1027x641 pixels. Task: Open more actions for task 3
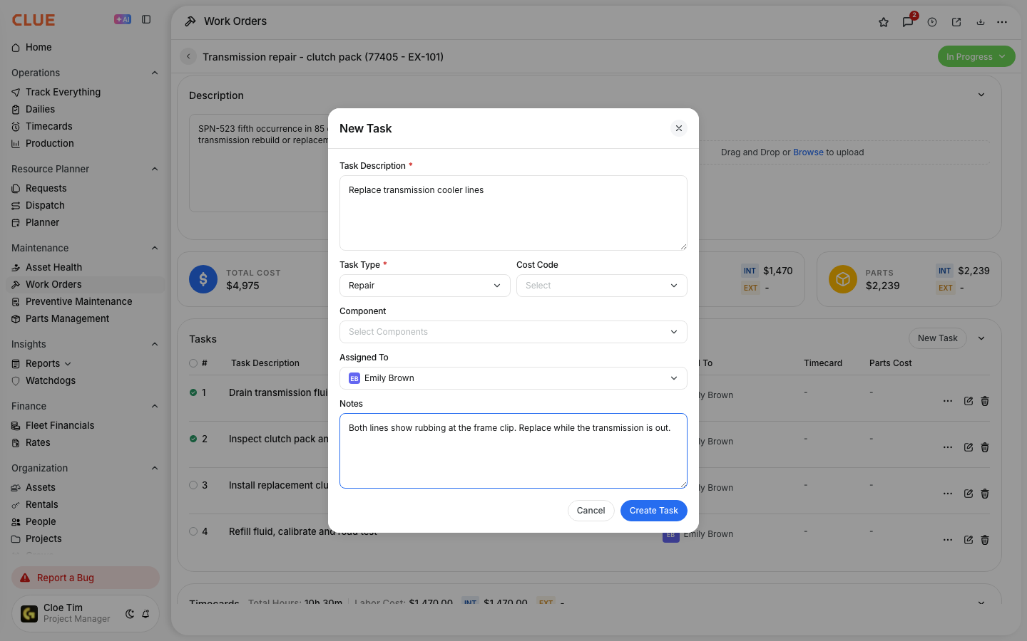[948, 494]
